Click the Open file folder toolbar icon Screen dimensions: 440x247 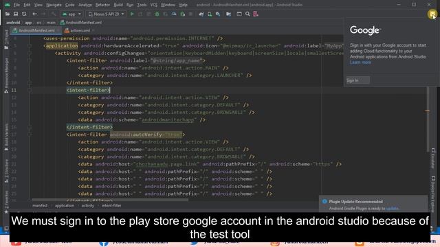(x=8, y=14)
